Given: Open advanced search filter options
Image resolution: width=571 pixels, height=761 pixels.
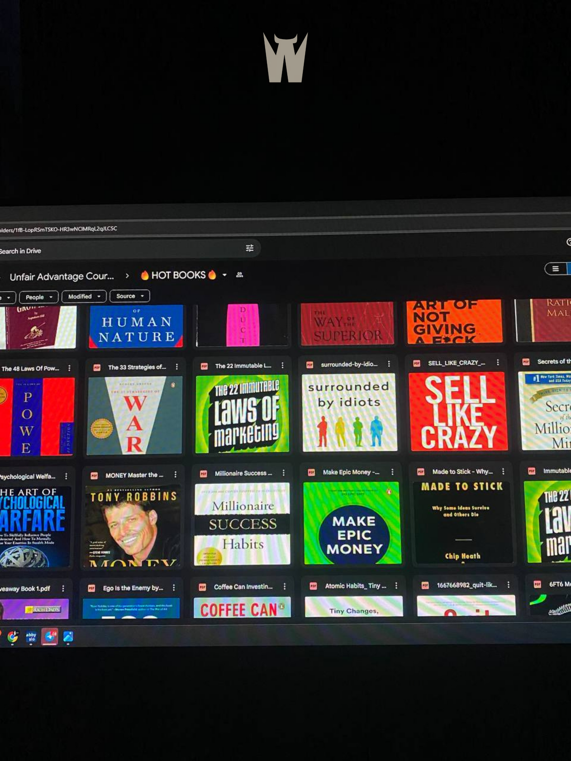Looking at the screenshot, I should coord(249,248).
